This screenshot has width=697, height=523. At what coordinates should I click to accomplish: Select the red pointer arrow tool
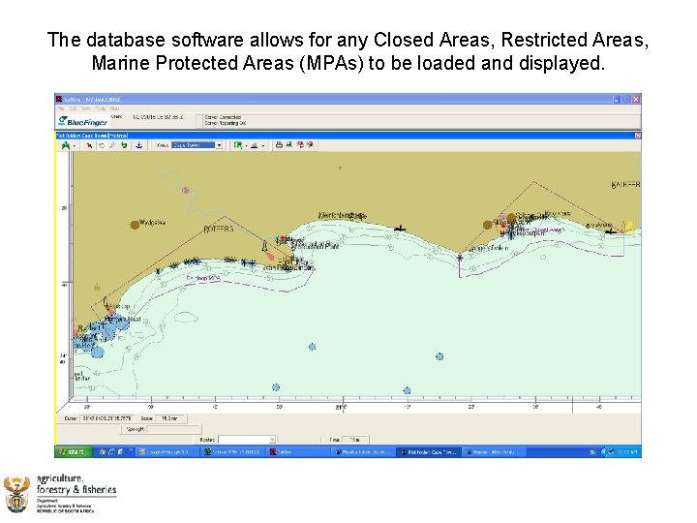tap(89, 145)
